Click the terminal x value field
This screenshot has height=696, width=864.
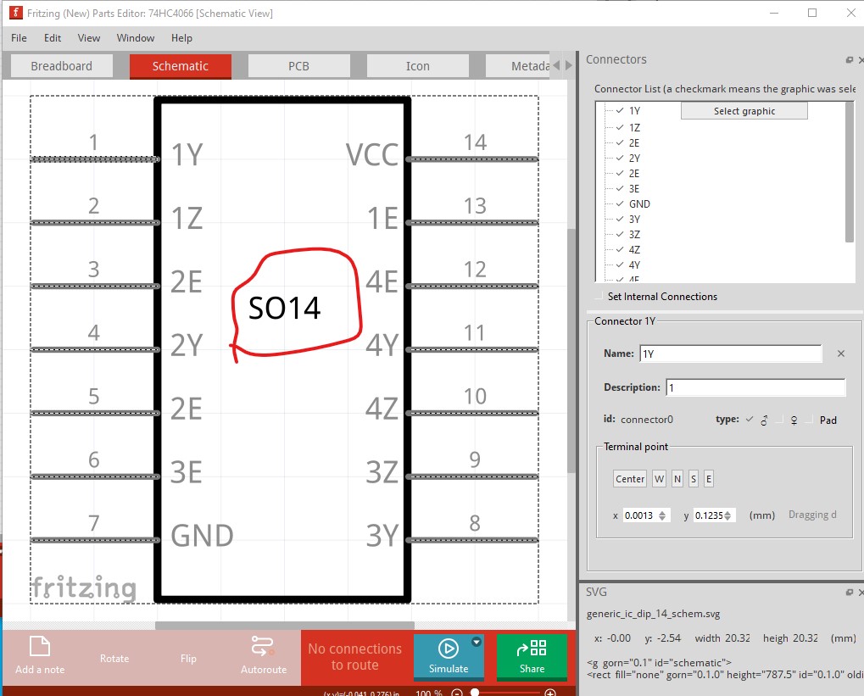pyautogui.click(x=639, y=515)
